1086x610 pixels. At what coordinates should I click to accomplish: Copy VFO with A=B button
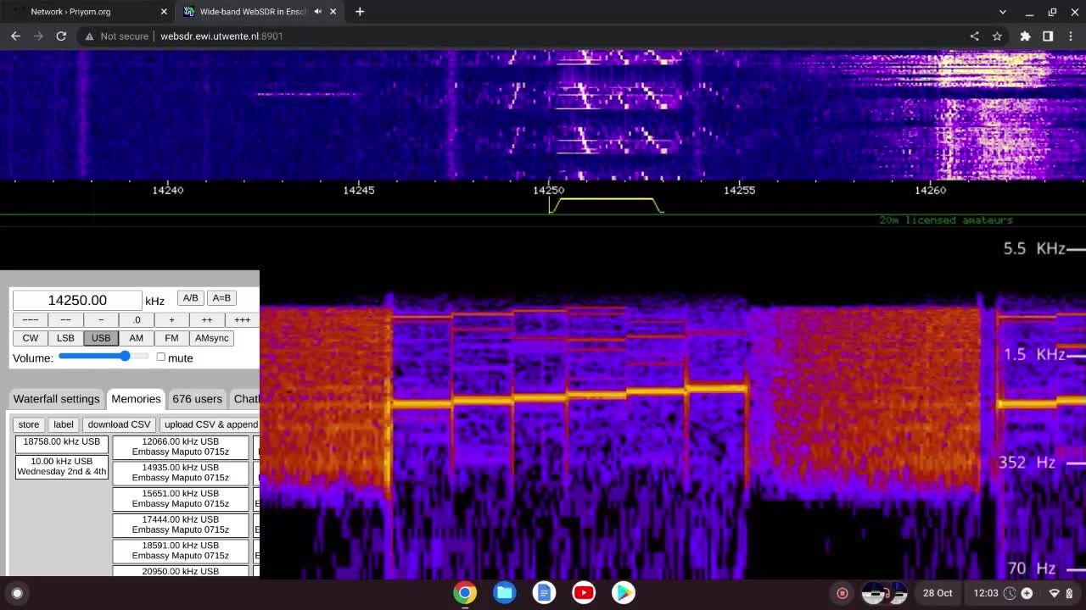(221, 298)
